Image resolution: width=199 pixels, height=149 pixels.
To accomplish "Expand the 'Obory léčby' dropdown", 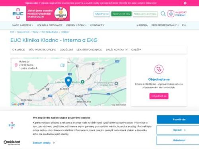I will 76,25.
